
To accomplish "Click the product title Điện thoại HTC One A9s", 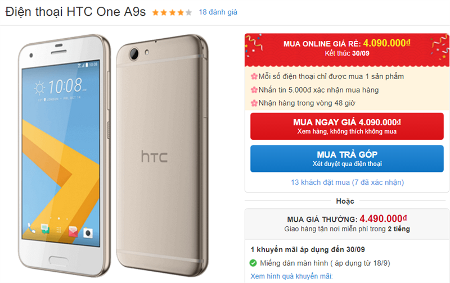I will click(x=75, y=12).
